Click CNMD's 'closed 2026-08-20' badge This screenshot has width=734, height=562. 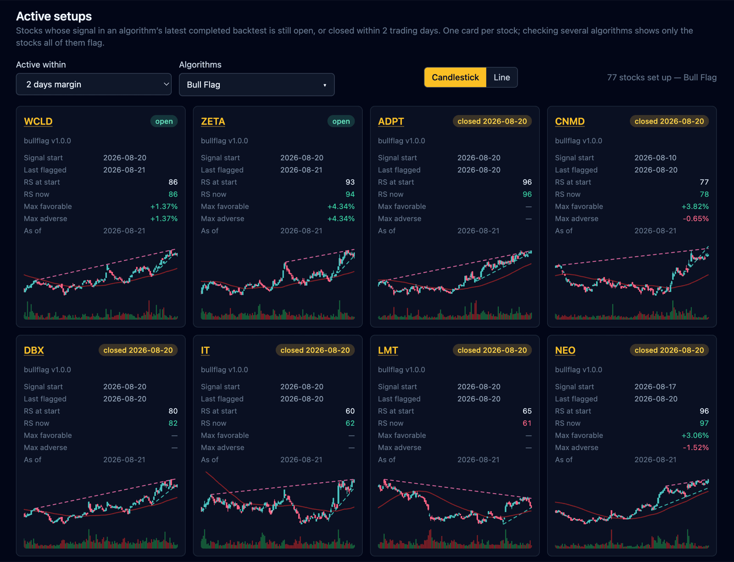pos(669,121)
